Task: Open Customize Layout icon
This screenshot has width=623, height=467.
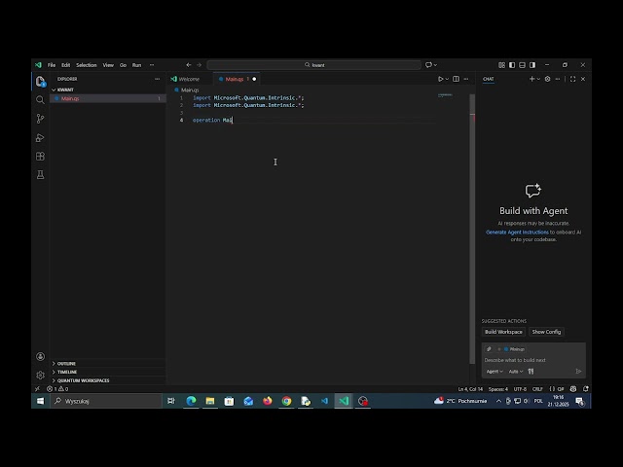Action: [x=502, y=65]
